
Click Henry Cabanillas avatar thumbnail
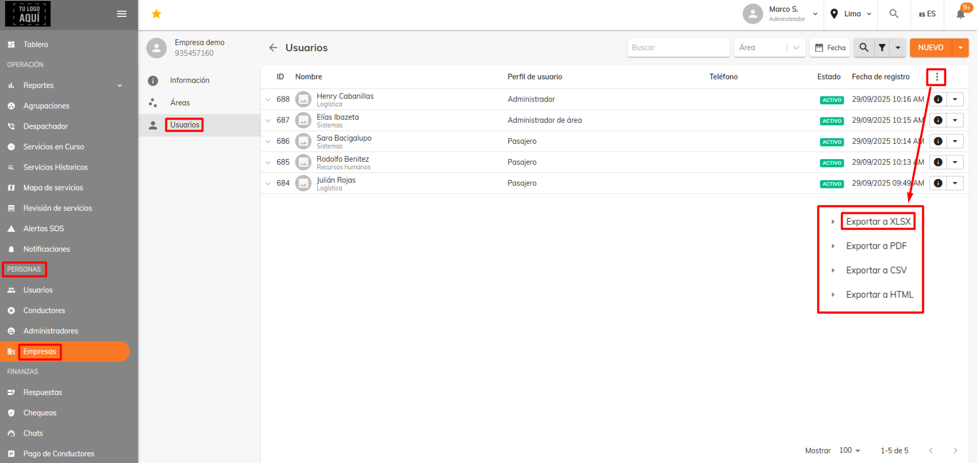point(303,99)
